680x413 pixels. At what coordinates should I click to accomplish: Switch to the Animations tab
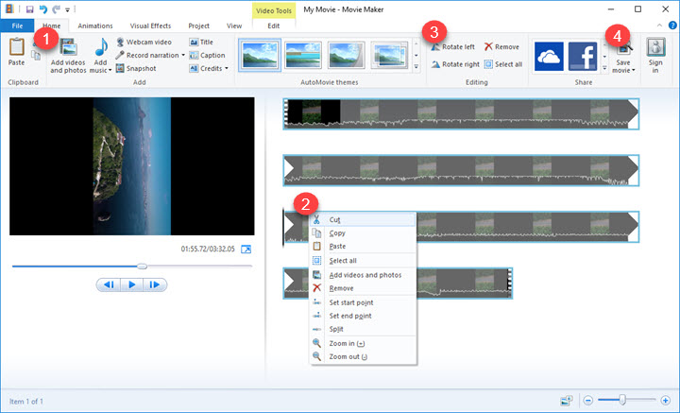pos(95,26)
